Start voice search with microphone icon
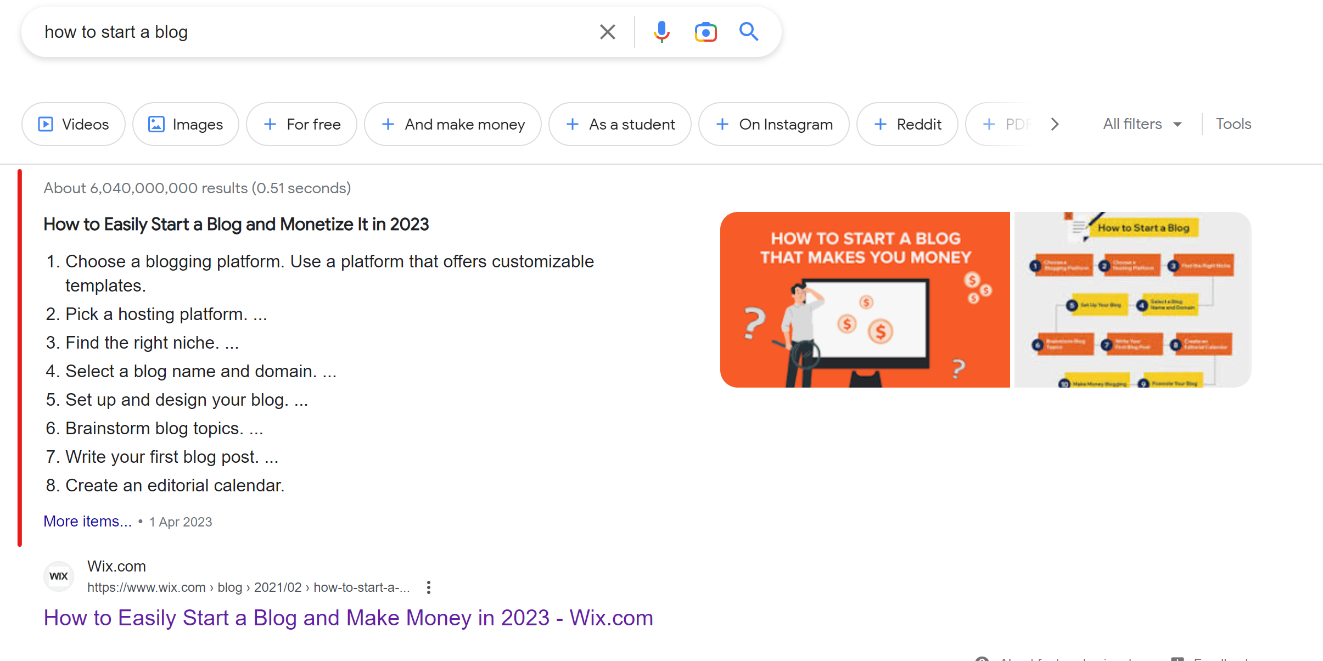This screenshot has width=1323, height=661. click(x=662, y=32)
